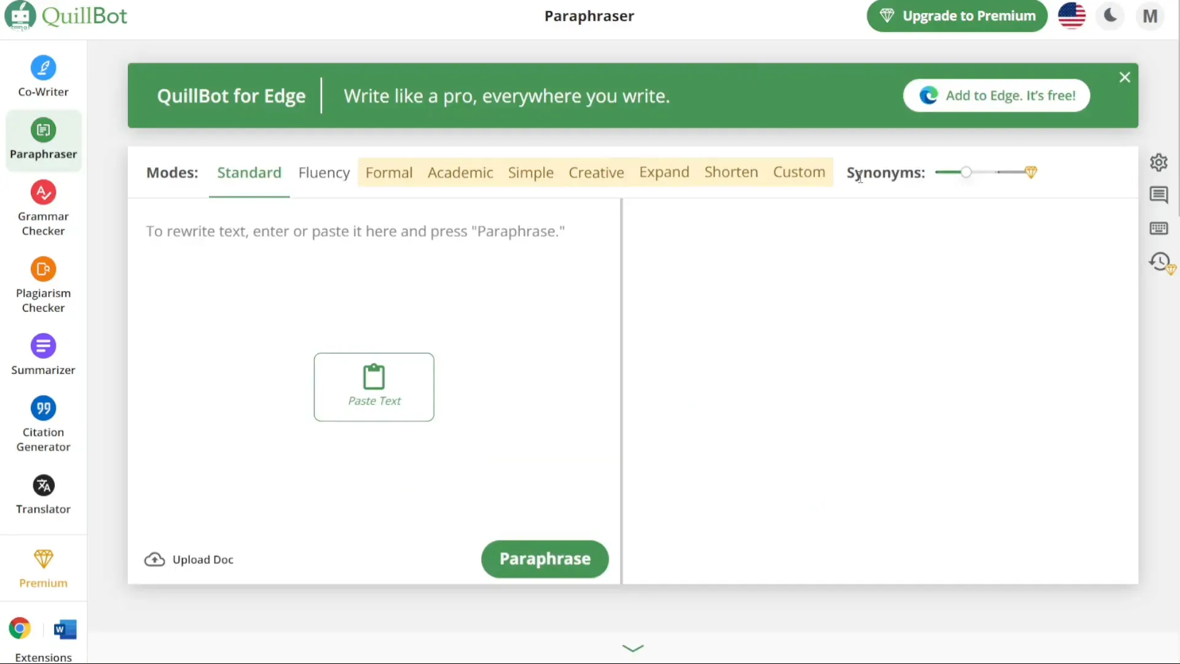Toggle dark mode moon icon

point(1111,15)
